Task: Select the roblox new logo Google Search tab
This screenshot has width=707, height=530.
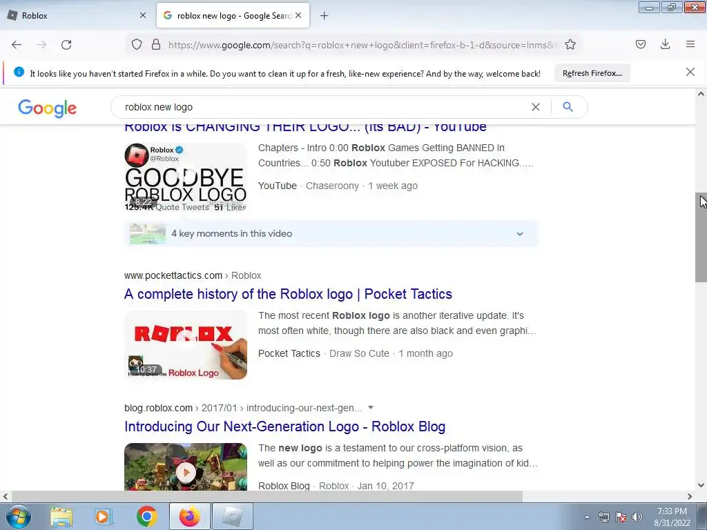Action: 233,15
